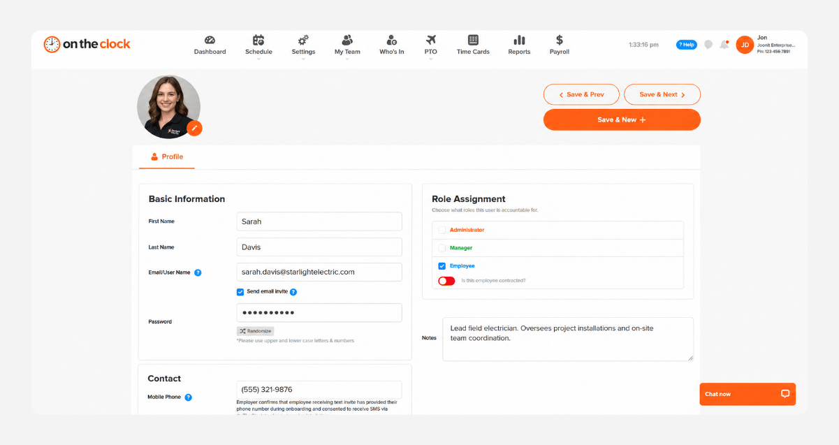Check the Manager role checkbox
Screen dimensions: 839x445
click(x=442, y=248)
